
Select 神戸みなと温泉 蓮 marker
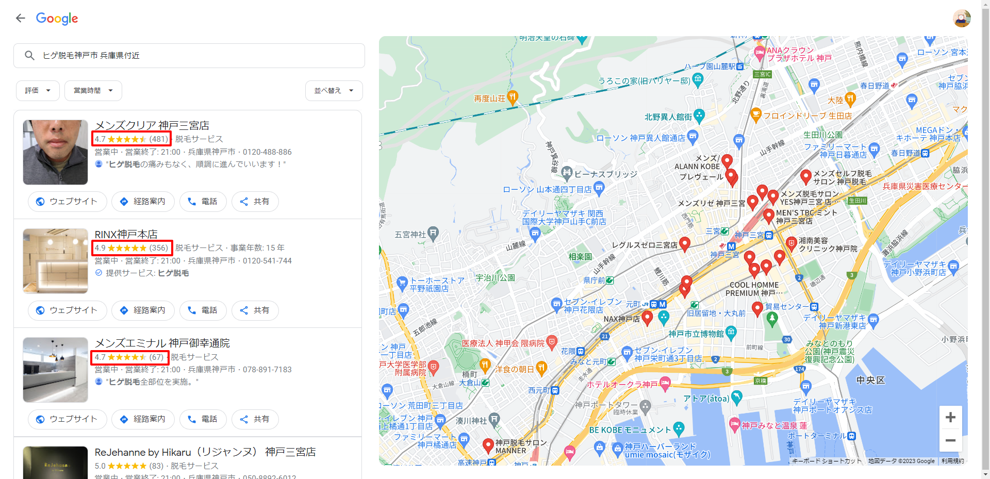point(735,425)
